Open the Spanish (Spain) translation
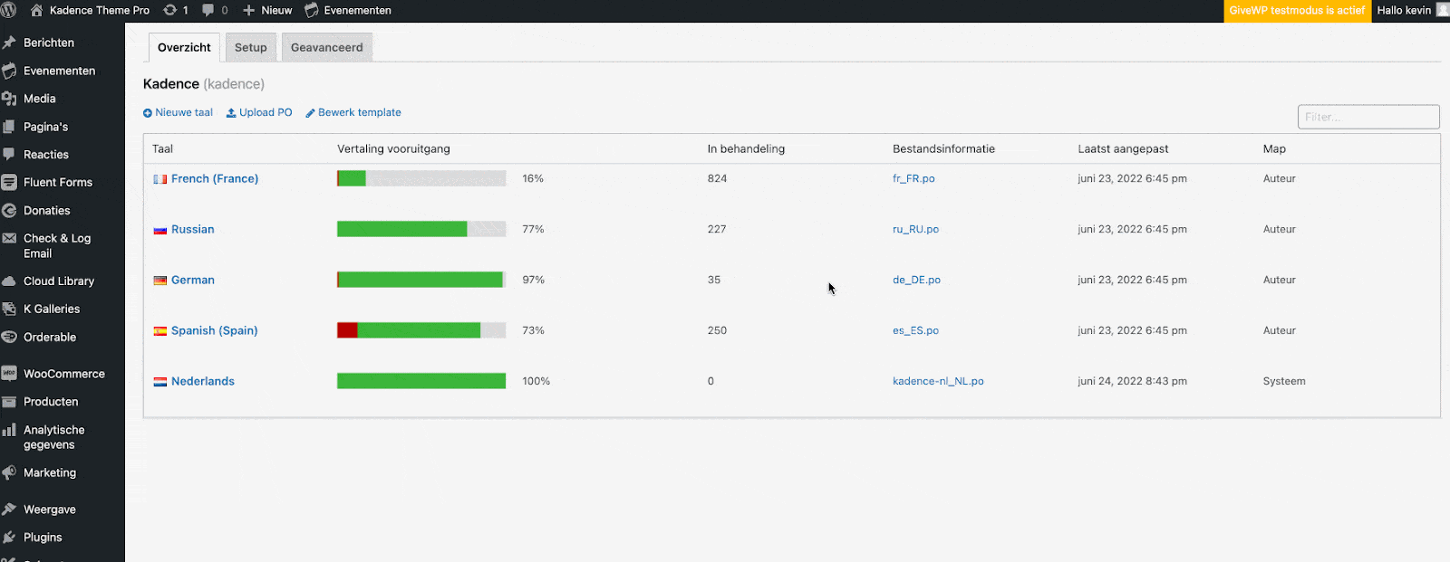The image size is (1450, 562). tap(215, 331)
